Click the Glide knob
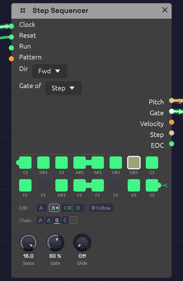The height and width of the screenshot is (281, 183). 82,243
